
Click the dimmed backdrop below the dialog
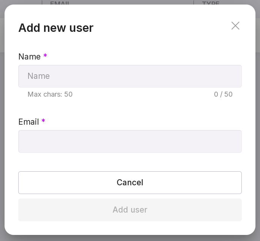130,238
